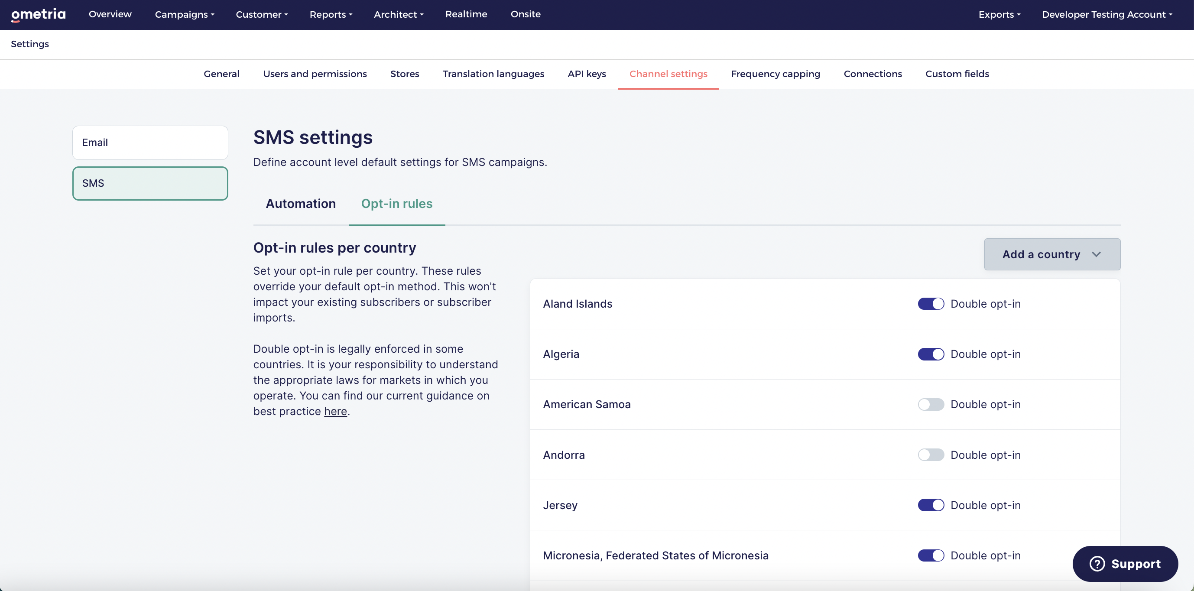The image size is (1194, 591).
Task: Open the Add a country dropdown
Action: click(x=1052, y=254)
